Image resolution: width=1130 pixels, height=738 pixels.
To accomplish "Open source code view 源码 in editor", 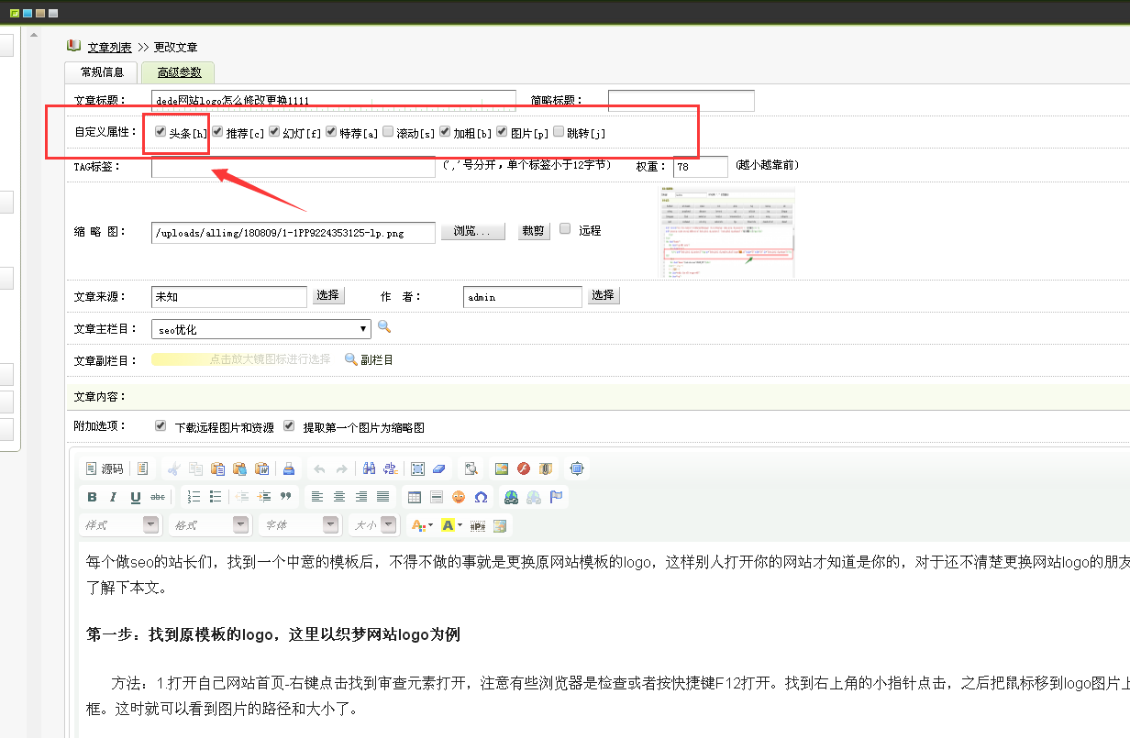I will point(104,468).
